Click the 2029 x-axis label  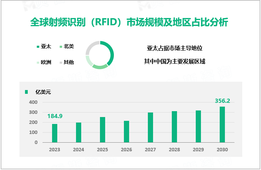(199, 150)
